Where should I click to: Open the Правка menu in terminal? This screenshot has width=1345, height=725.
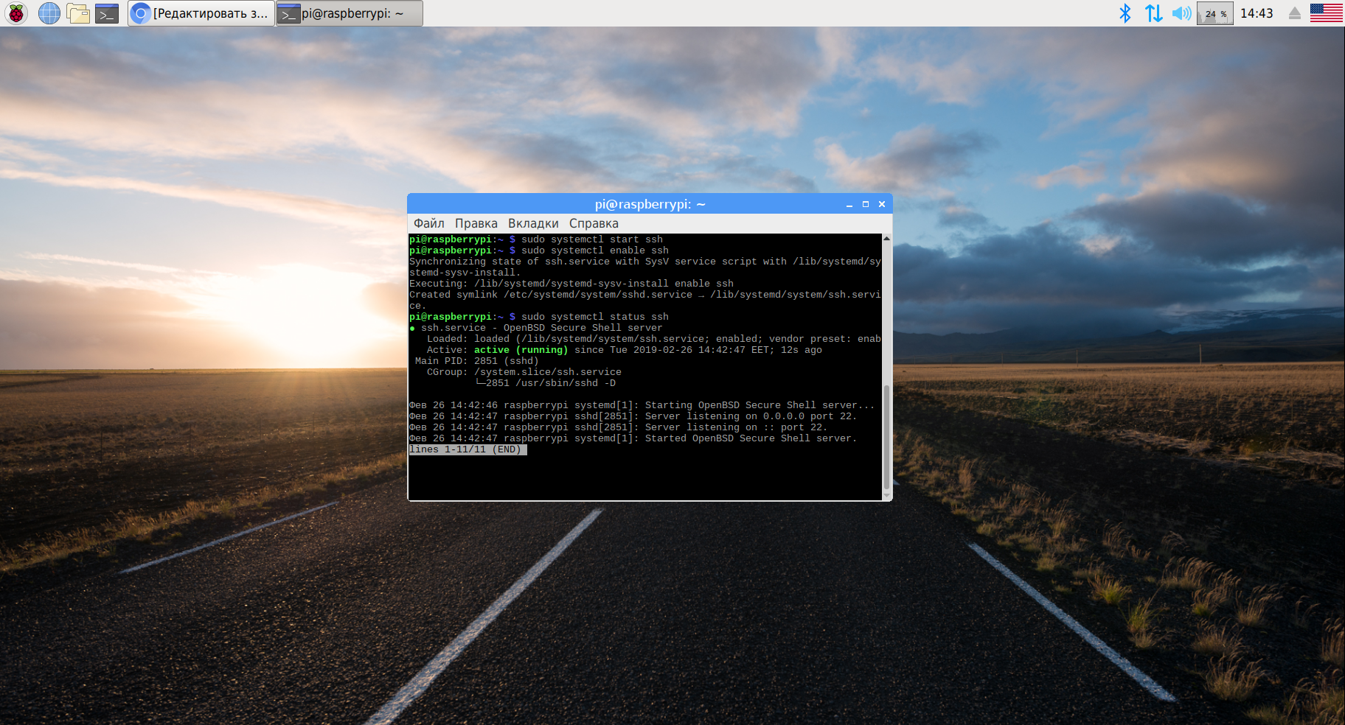(x=476, y=223)
